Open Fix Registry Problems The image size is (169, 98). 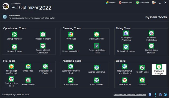[126, 36]
